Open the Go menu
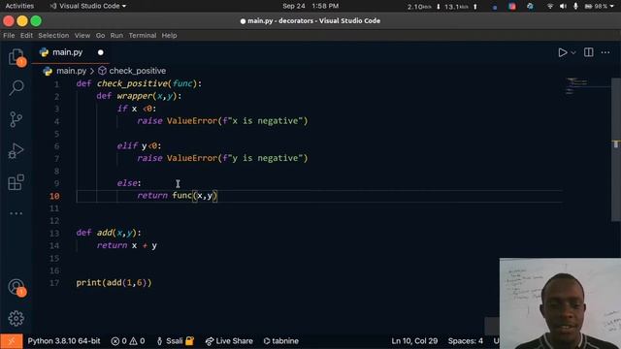The height and width of the screenshot is (349, 621). coord(100,36)
